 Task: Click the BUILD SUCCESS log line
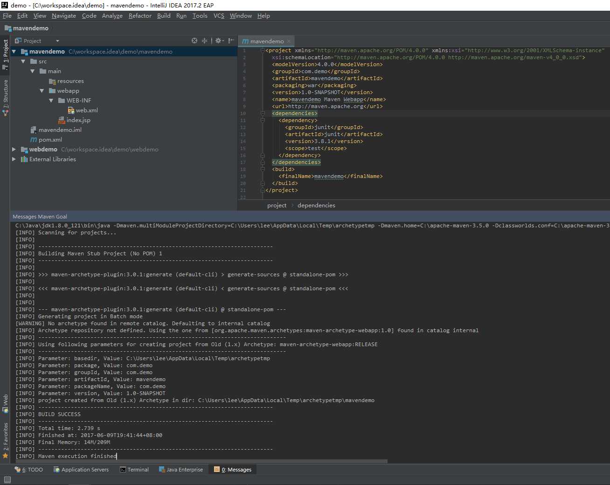tap(48, 414)
